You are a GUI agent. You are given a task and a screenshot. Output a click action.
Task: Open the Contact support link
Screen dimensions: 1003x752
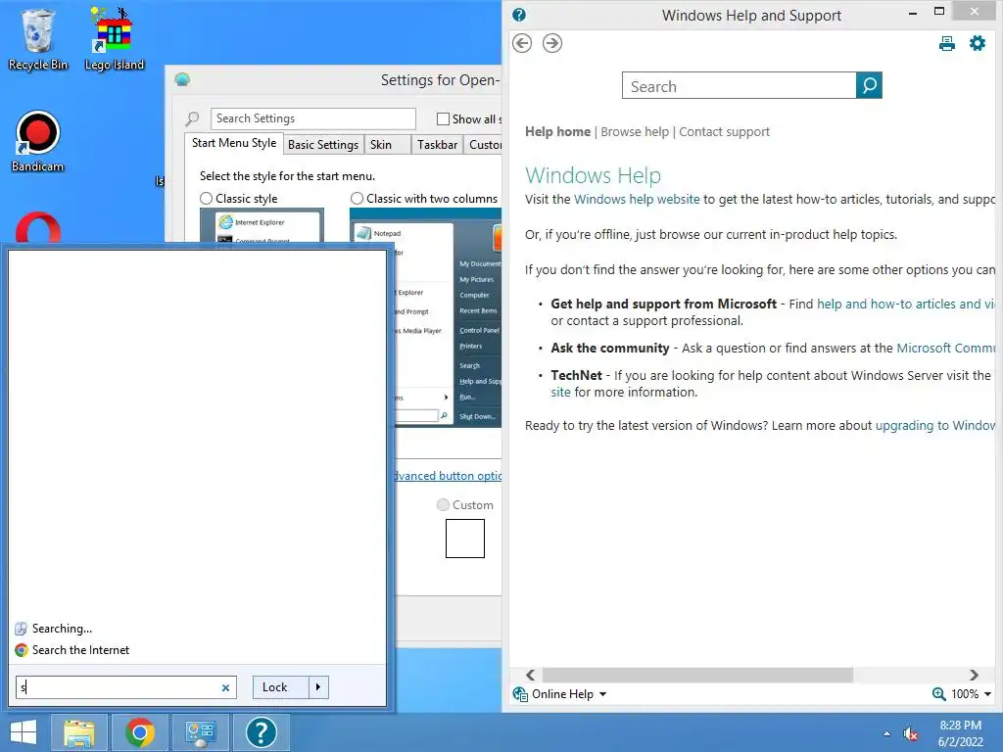coord(724,132)
